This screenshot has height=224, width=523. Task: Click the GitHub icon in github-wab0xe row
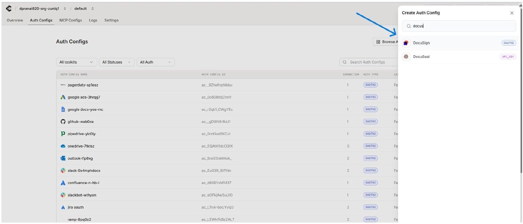[x=63, y=122]
